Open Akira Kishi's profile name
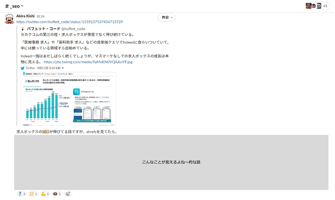 26,16
